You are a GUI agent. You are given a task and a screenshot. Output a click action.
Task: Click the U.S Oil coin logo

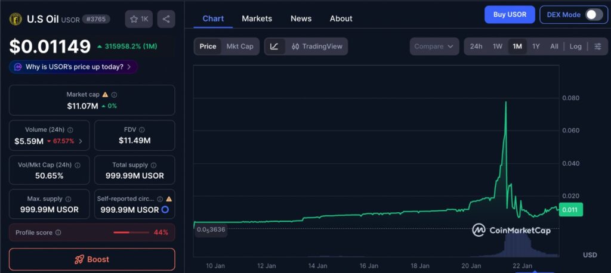[16, 19]
